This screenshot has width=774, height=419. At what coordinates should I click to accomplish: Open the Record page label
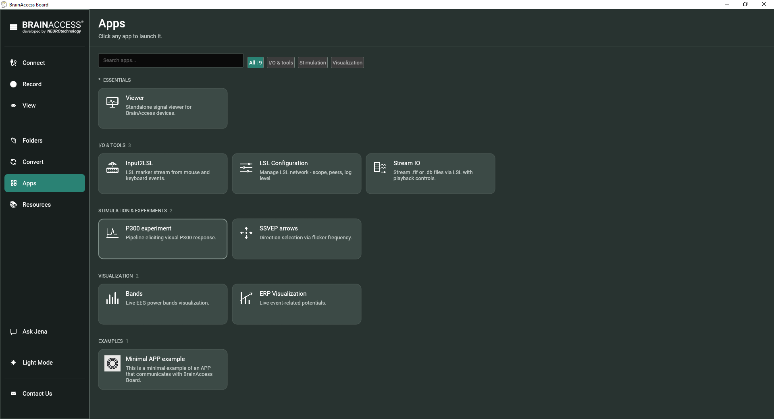[32, 84]
